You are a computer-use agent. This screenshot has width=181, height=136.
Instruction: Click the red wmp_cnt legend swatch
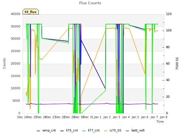click(x=38, y=131)
